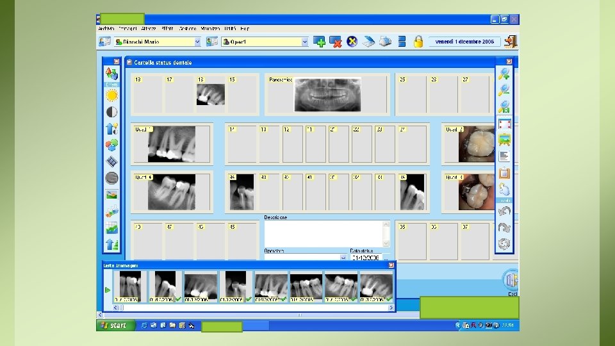This screenshot has width=615, height=346.
Task: Toggle full screen frame with red corners
Action: click(504, 124)
